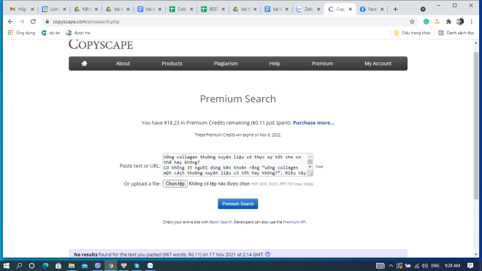Open File Explorer from taskbar
The image size is (482, 271).
(x=72, y=266)
